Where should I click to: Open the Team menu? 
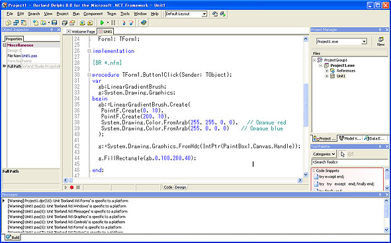click(111, 14)
